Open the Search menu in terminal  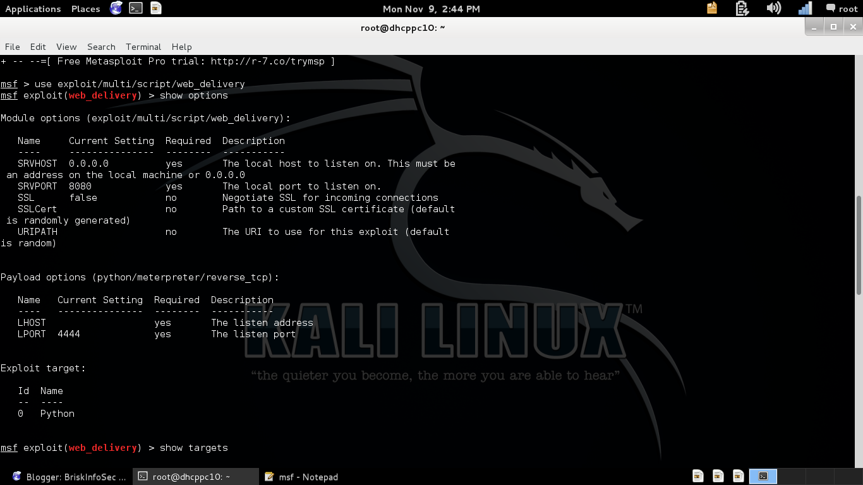(x=101, y=47)
